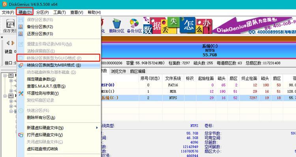Switch to the 扇区编辑 tab

pyautogui.click(x=138, y=71)
